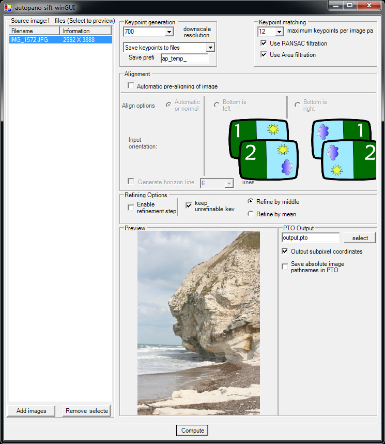
Task: Click the 'Bottom is right' orientation illustration
Action: coord(344,149)
